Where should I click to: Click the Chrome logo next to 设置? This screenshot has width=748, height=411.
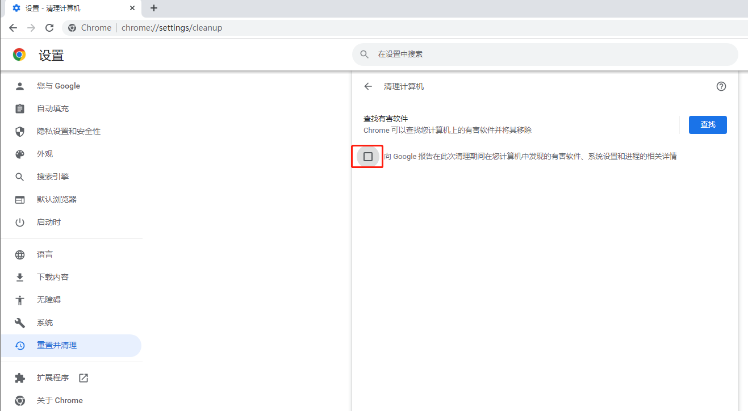(19, 54)
